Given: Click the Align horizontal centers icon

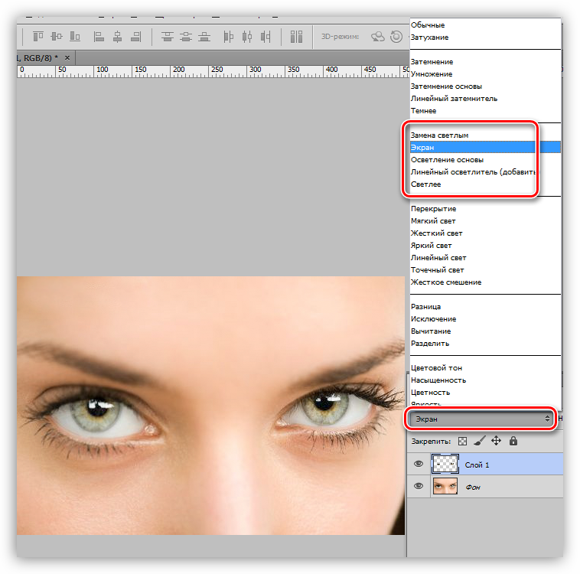Looking at the screenshot, I should click(x=118, y=36).
